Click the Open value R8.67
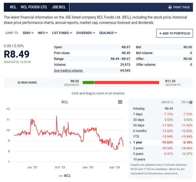This screenshot has height=182, width=196. (x=126, y=47)
